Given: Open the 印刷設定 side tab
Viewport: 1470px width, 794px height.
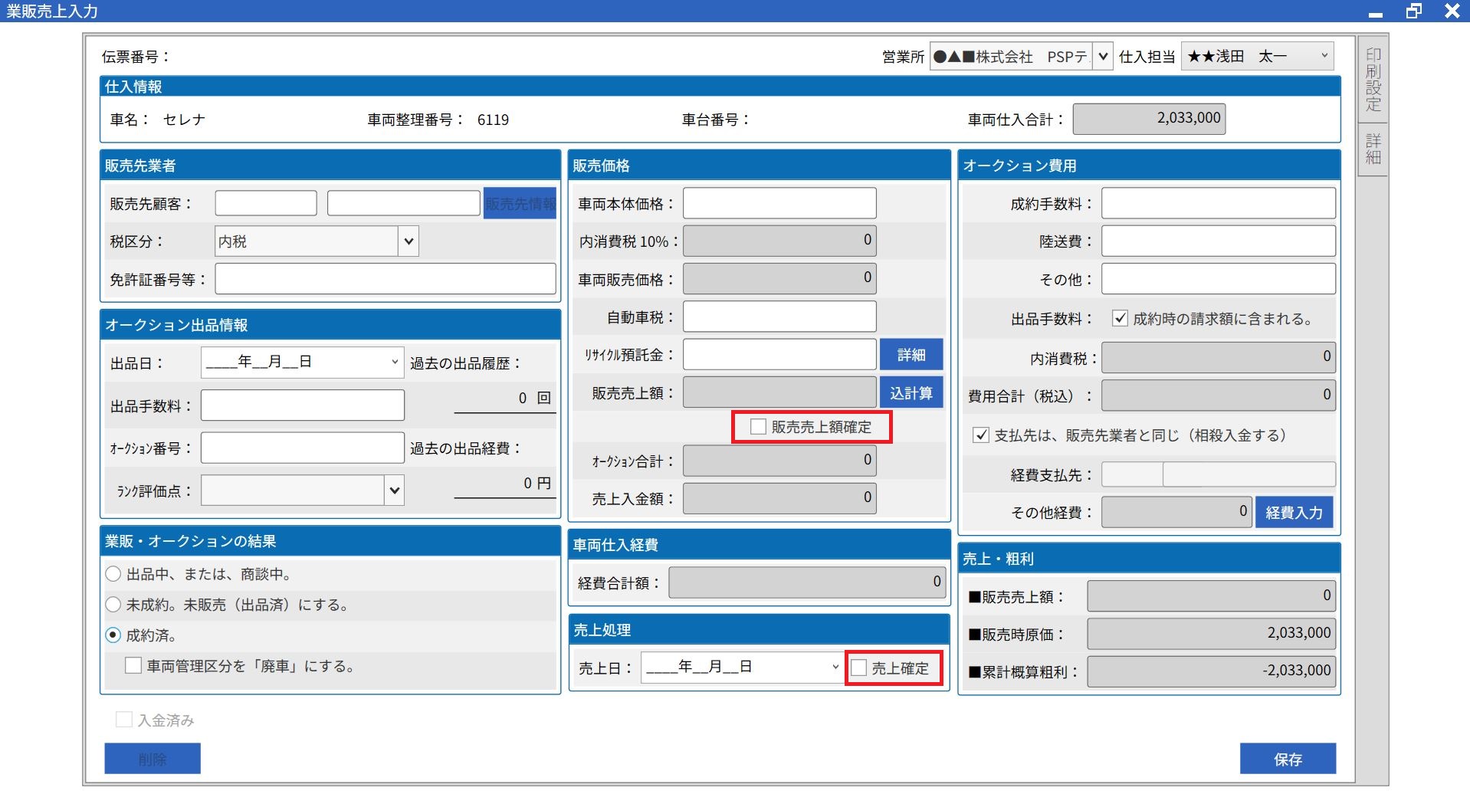Looking at the screenshot, I should tap(1373, 80).
